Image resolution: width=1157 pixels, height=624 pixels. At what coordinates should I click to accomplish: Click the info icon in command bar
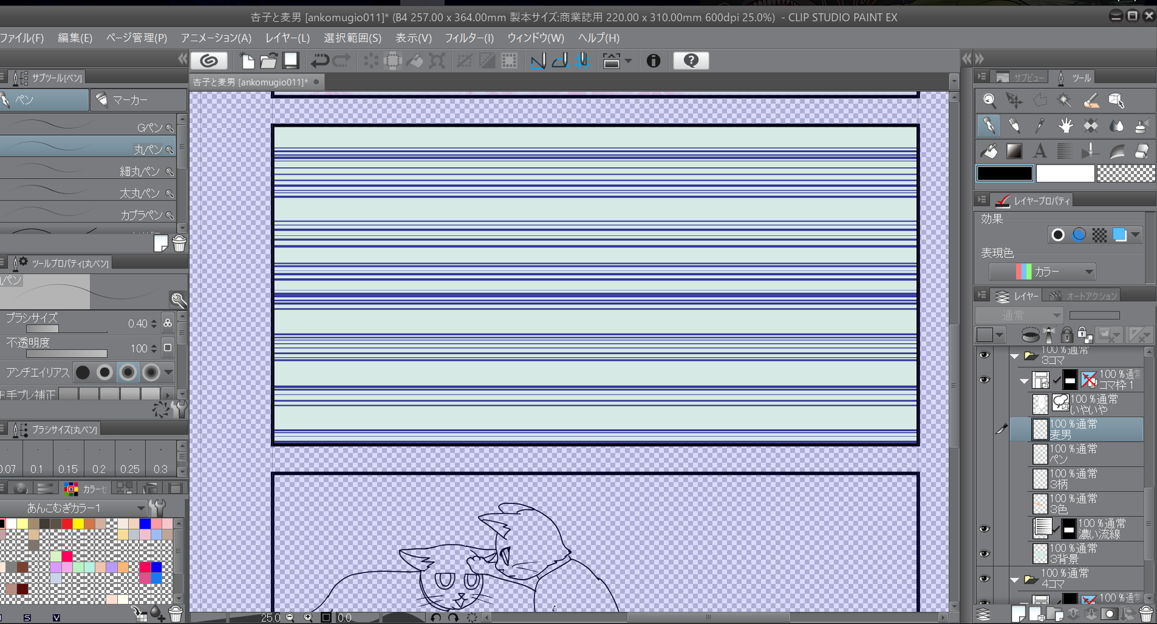[x=653, y=60]
